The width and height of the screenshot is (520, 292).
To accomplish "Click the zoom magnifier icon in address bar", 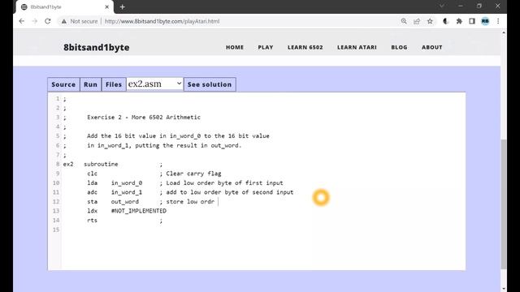I will tap(404, 21).
